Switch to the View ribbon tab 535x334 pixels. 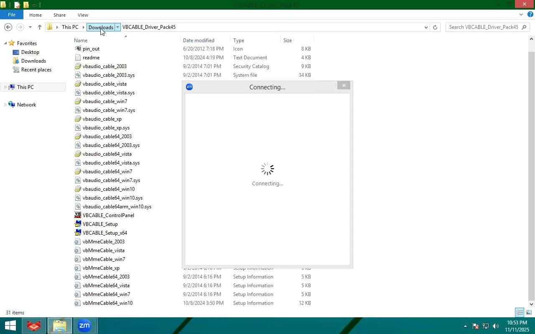pos(83,15)
